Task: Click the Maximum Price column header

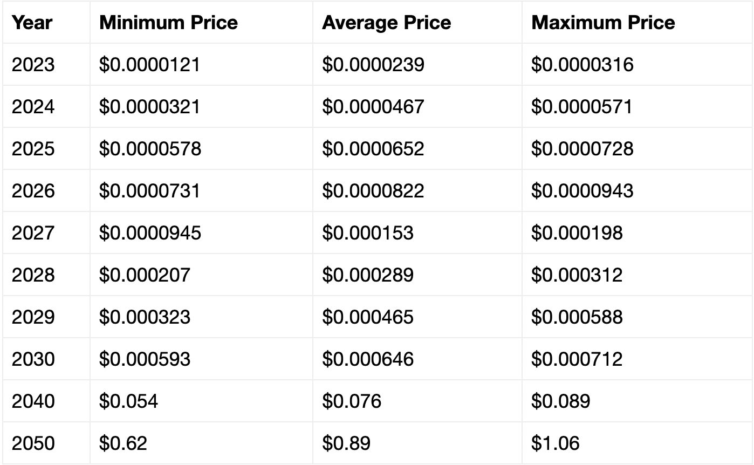Action: point(603,23)
